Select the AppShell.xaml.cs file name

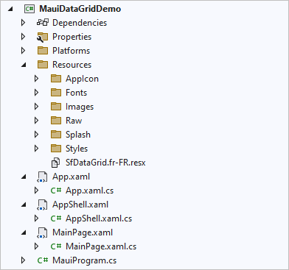[99, 219]
